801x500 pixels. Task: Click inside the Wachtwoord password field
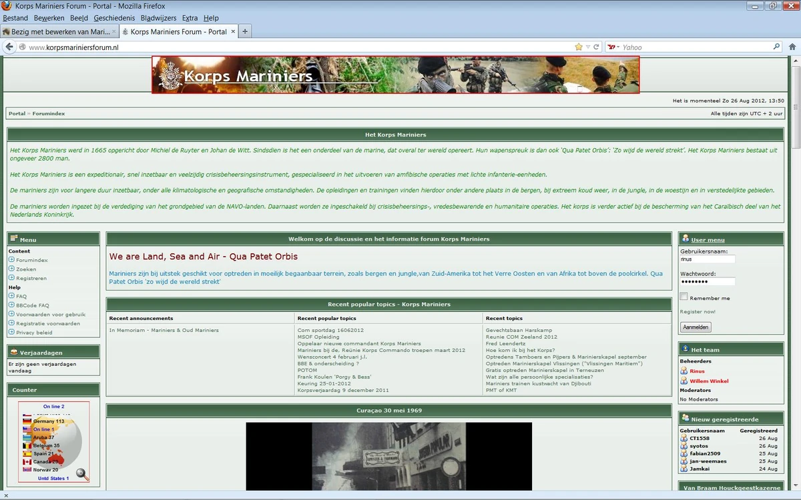pyautogui.click(x=706, y=281)
